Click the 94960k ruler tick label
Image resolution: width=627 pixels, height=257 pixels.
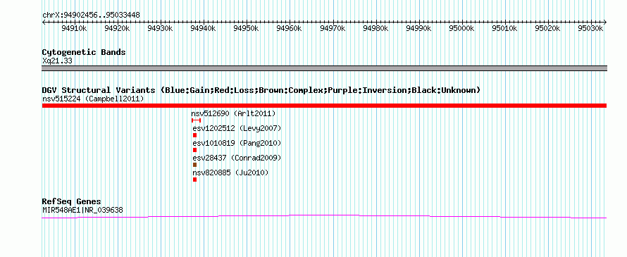[290, 29]
